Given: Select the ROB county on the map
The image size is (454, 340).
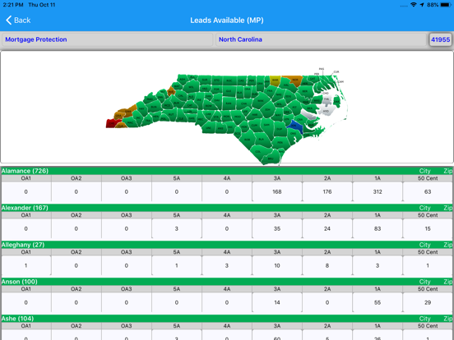Looking at the screenshot, I should pyautogui.click(x=248, y=140).
